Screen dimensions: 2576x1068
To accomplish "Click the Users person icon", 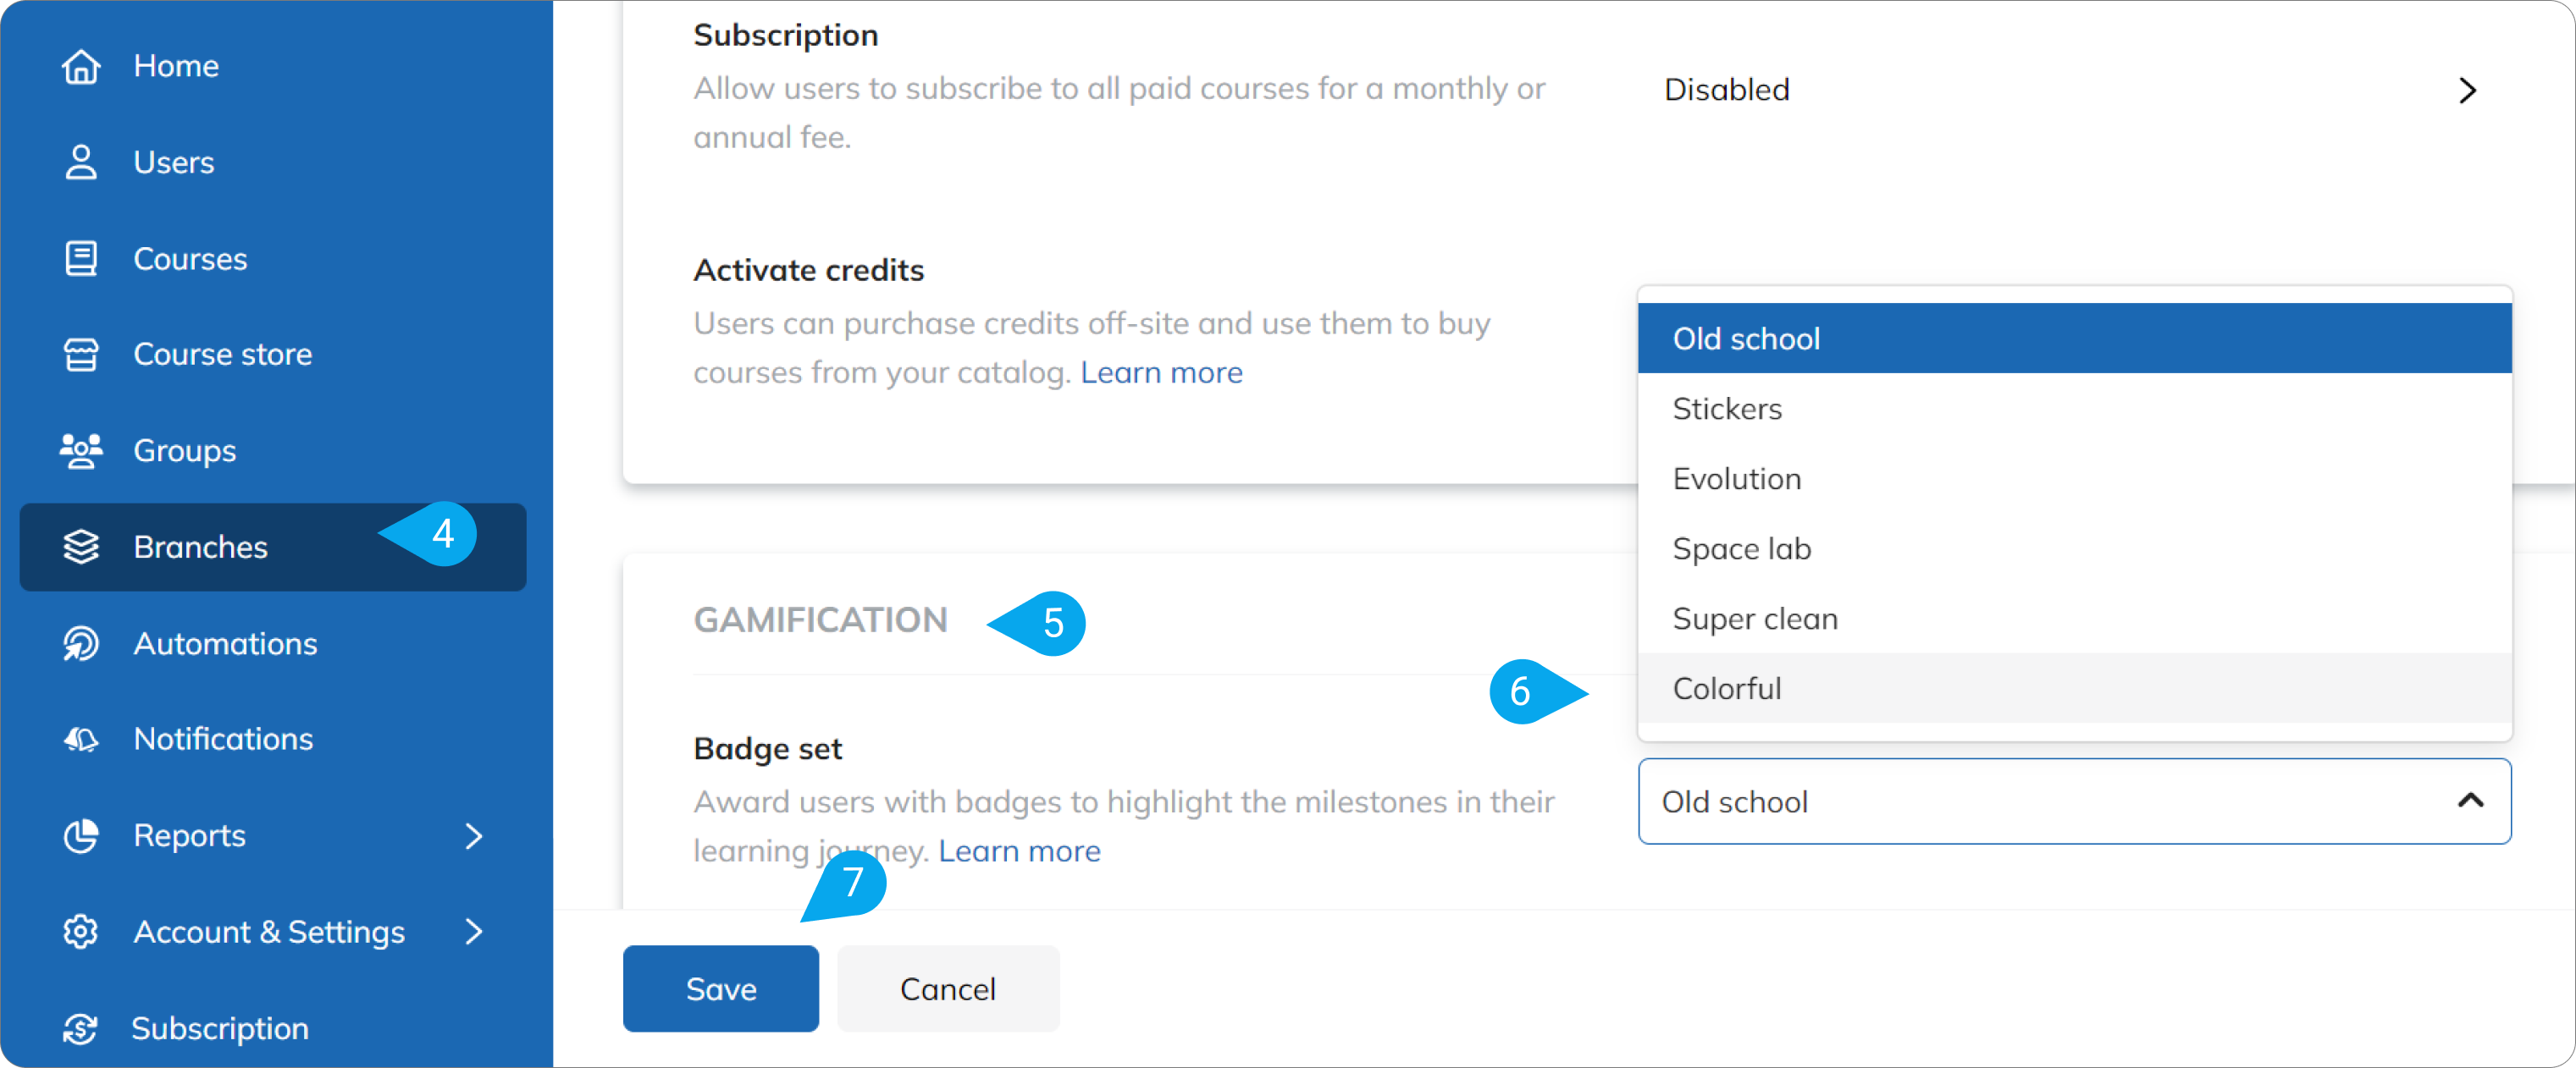I will 81,162.
